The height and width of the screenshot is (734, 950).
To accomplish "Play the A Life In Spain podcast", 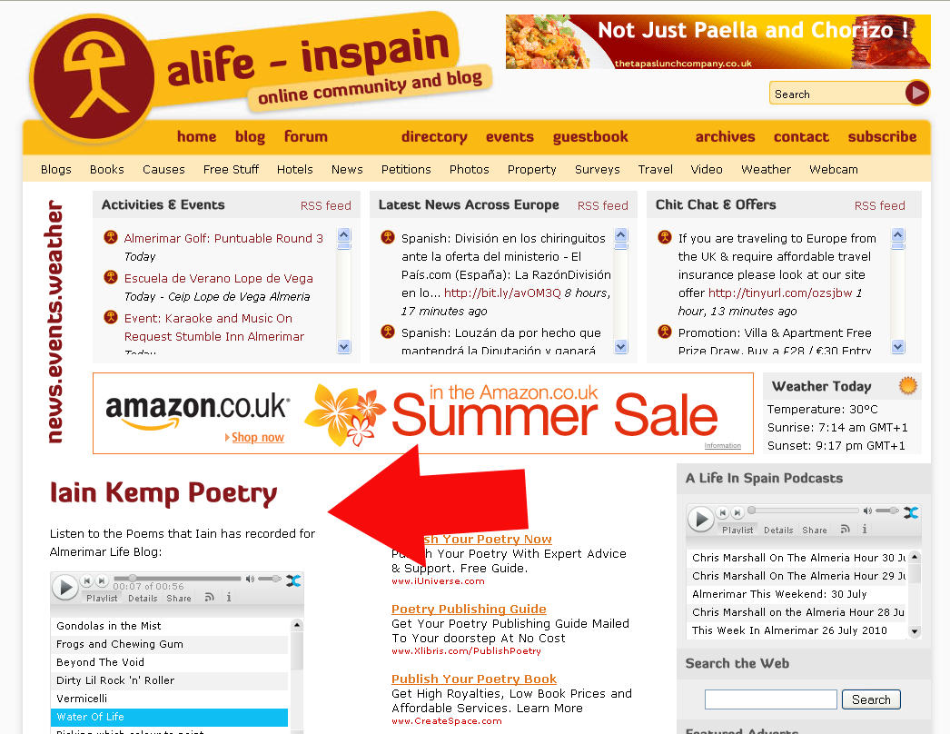I will (701, 520).
